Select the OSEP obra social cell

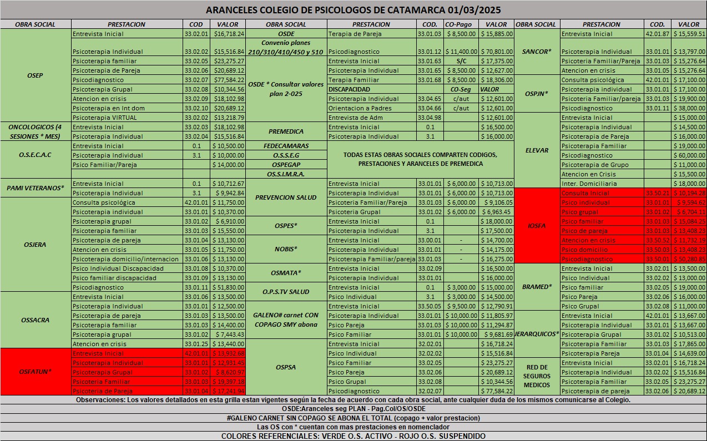pyautogui.click(x=36, y=75)
